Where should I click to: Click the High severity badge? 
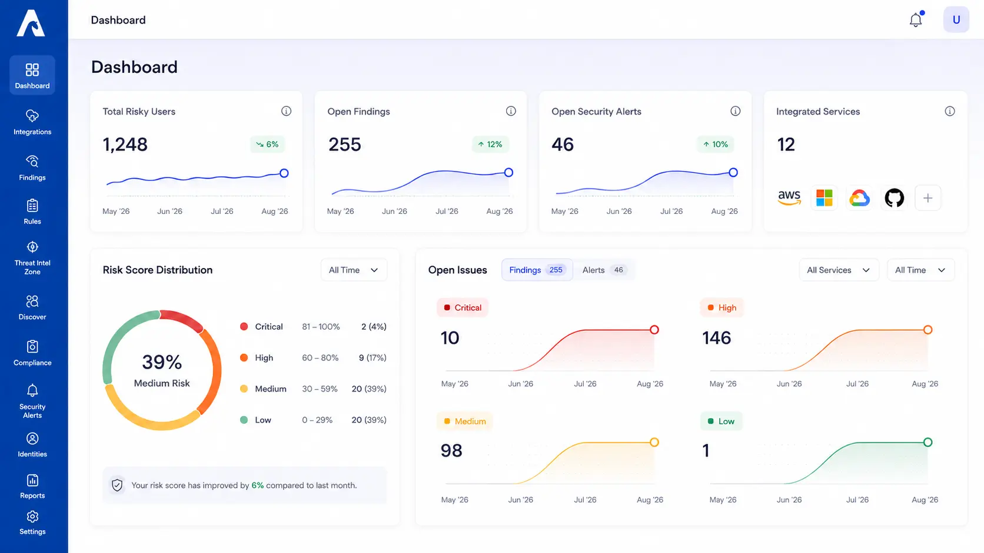[x=722, y=307]
